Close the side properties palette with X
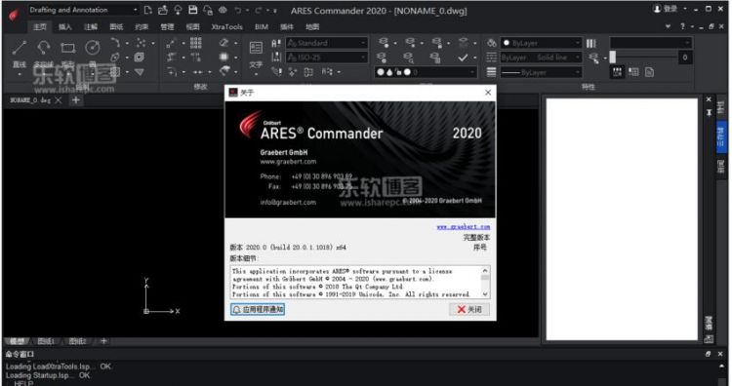 (709, 99)
